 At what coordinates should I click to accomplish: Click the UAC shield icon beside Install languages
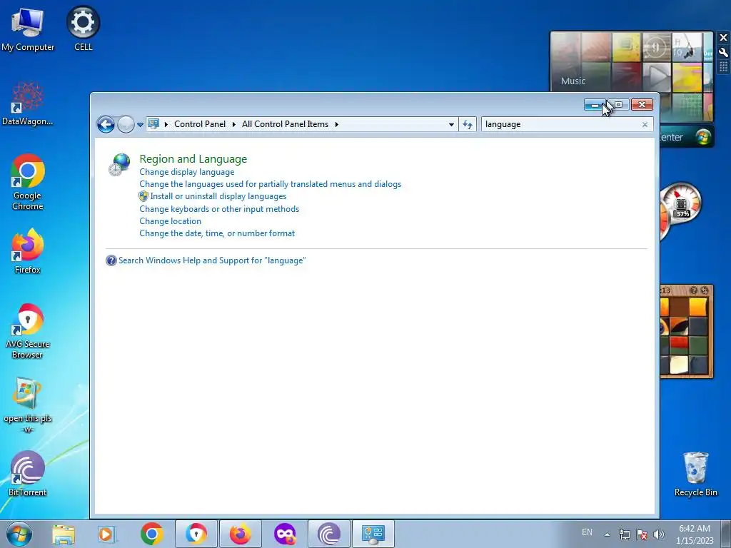pos(143,196)
